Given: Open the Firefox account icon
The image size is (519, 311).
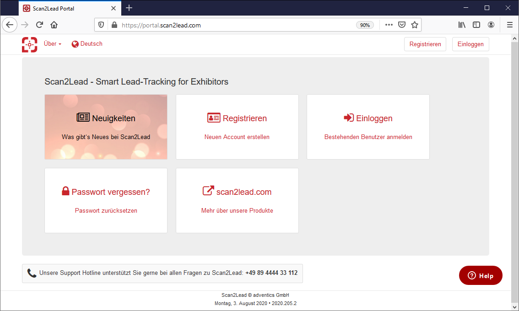Looking at the screenshot, I should (491, 25).
